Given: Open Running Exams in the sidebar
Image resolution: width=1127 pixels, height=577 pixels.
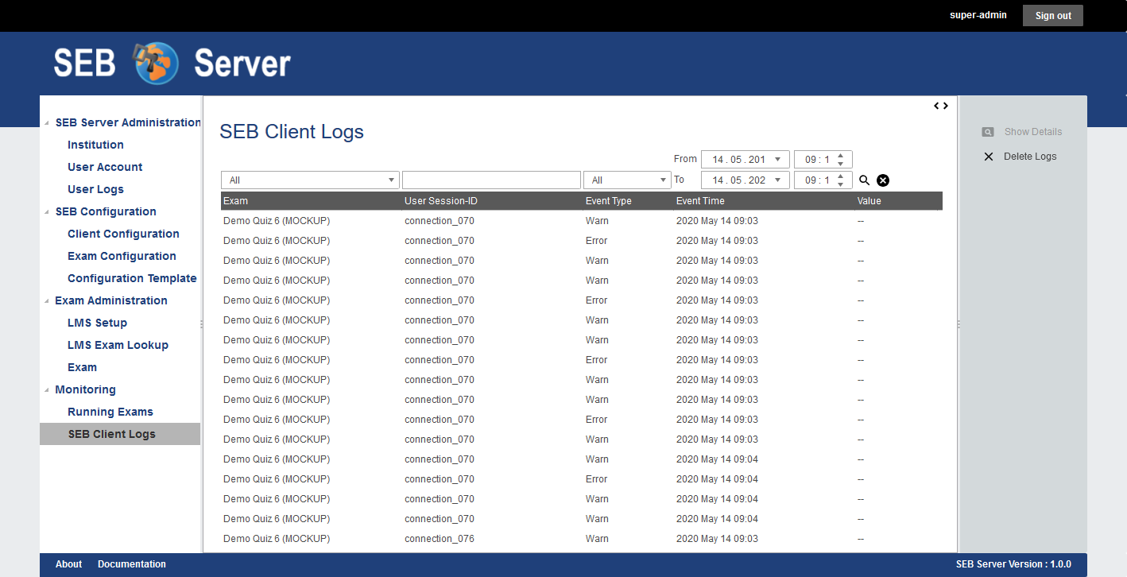Looking at the screenshot, I should (x=110, y=412).
